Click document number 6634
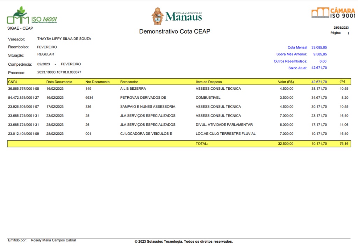Screen dimensions: 358x251 (x=89, y=98)
